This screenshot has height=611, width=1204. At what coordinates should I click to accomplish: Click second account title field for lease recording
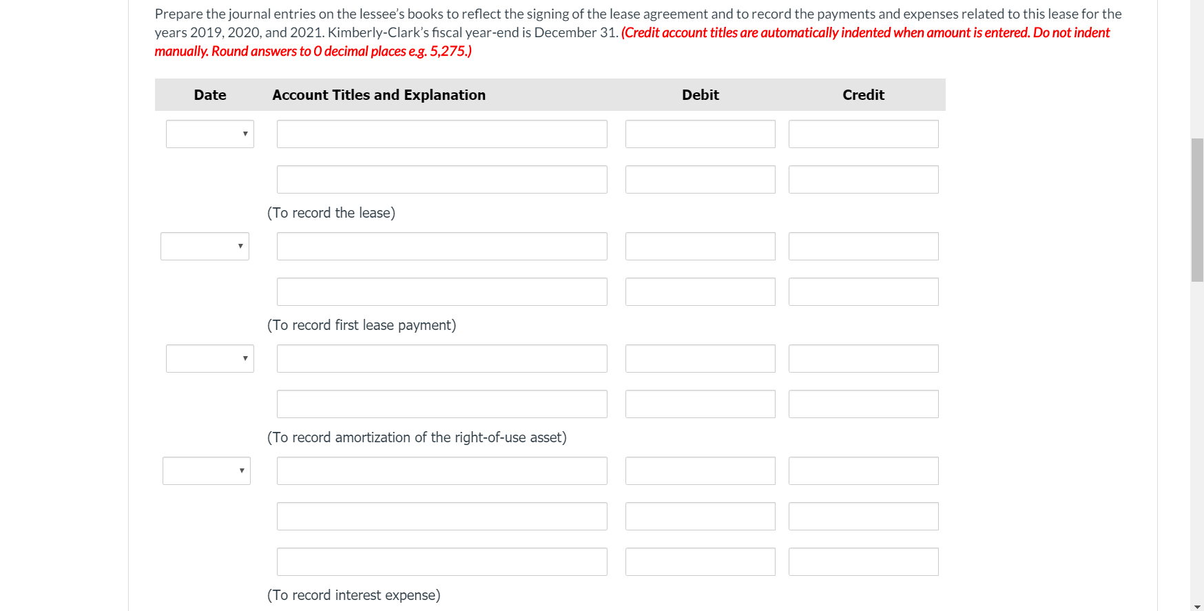click(x=442, y=179)
